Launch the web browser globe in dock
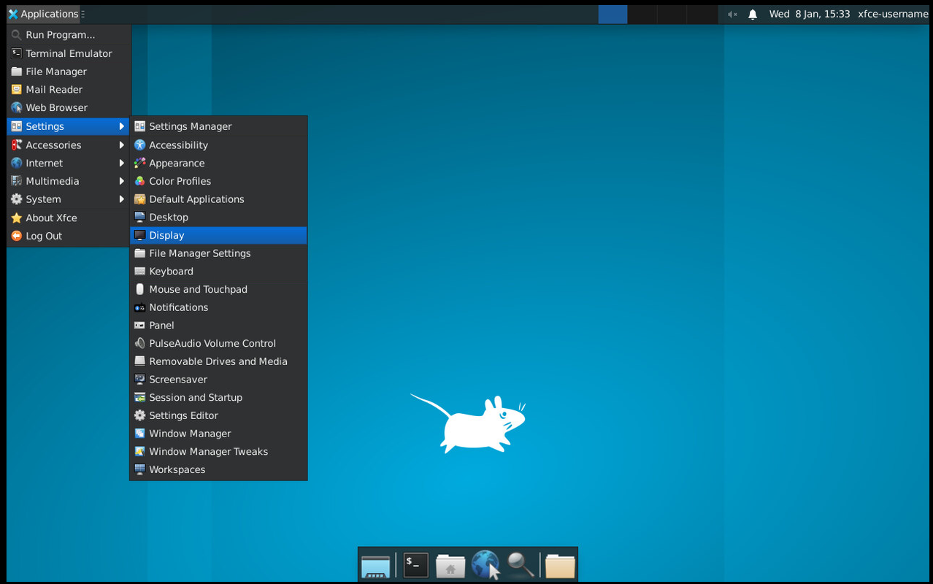 tap(485, 565)
